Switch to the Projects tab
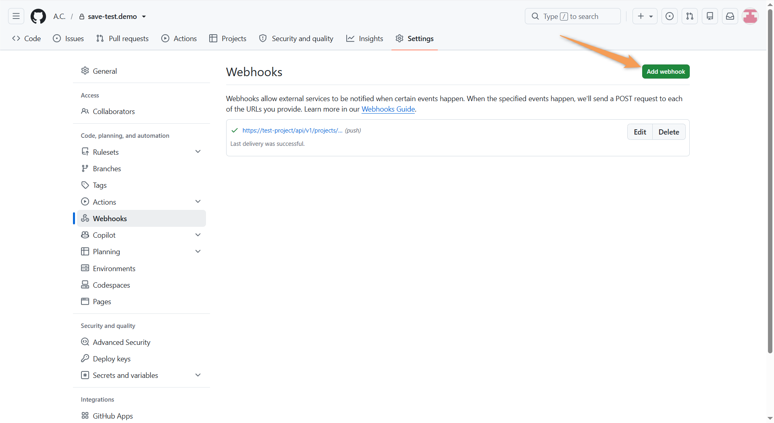Viewport: 774px width, 423px height. [228, 38]
